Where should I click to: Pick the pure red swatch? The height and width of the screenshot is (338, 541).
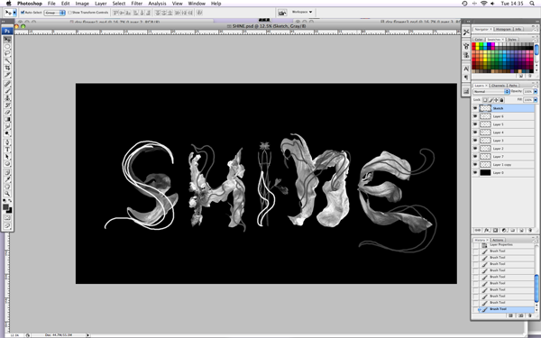click(x=474, y=44)
